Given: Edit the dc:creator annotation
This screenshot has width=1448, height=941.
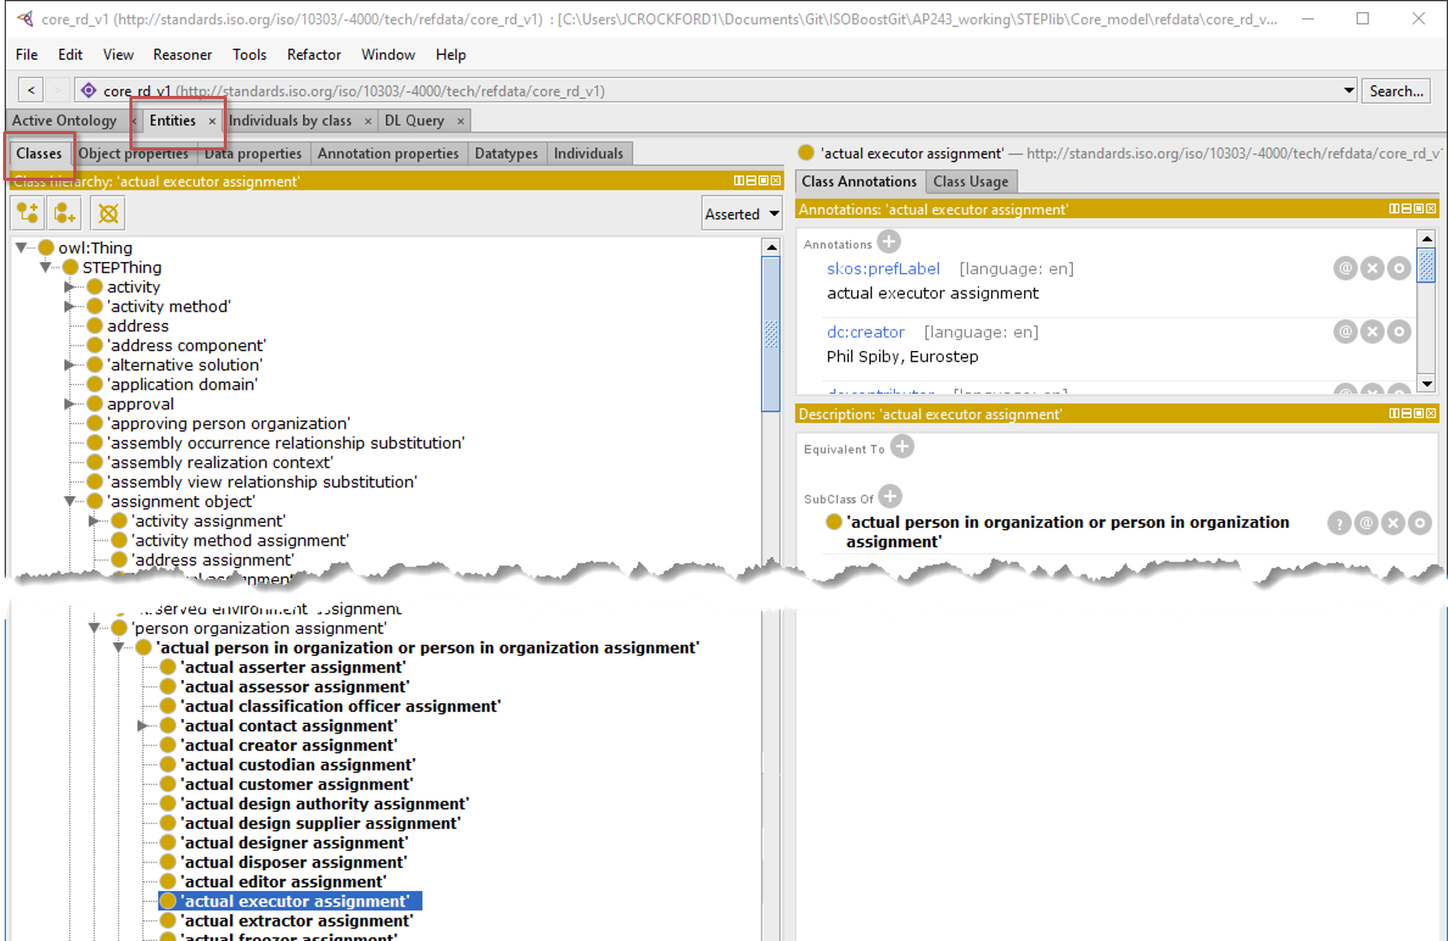Looking at the screenshot, I should tap(1399, 332).
